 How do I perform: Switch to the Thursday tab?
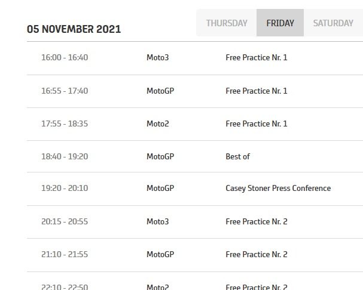coord(227,23)
